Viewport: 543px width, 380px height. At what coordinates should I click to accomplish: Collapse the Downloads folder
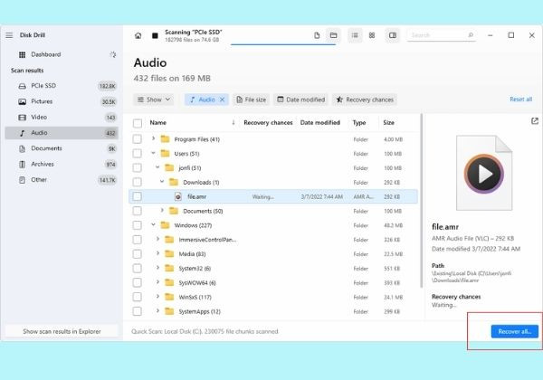pos(162,182)
